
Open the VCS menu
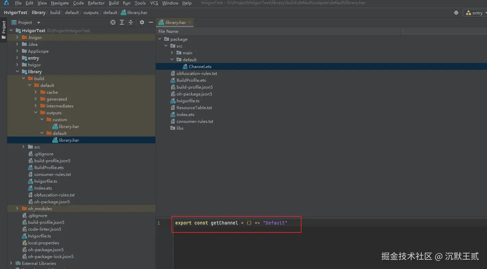tap(154, 3)
